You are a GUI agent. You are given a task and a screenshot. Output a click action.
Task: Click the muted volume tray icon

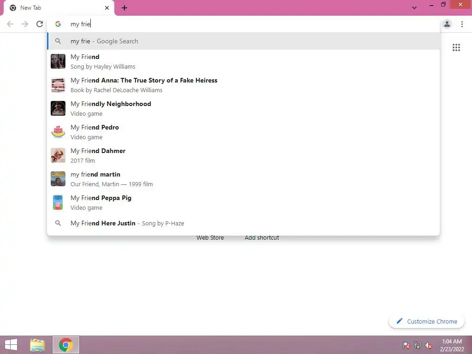[x=429, y=345]
